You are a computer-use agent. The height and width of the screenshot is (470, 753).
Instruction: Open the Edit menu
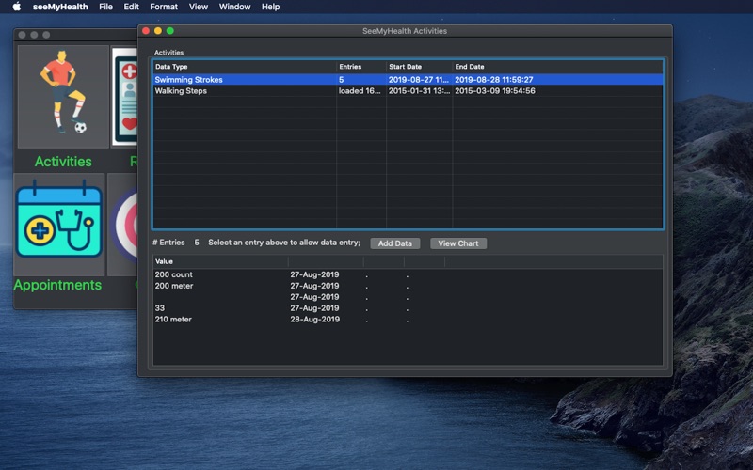tap(131, 7)
